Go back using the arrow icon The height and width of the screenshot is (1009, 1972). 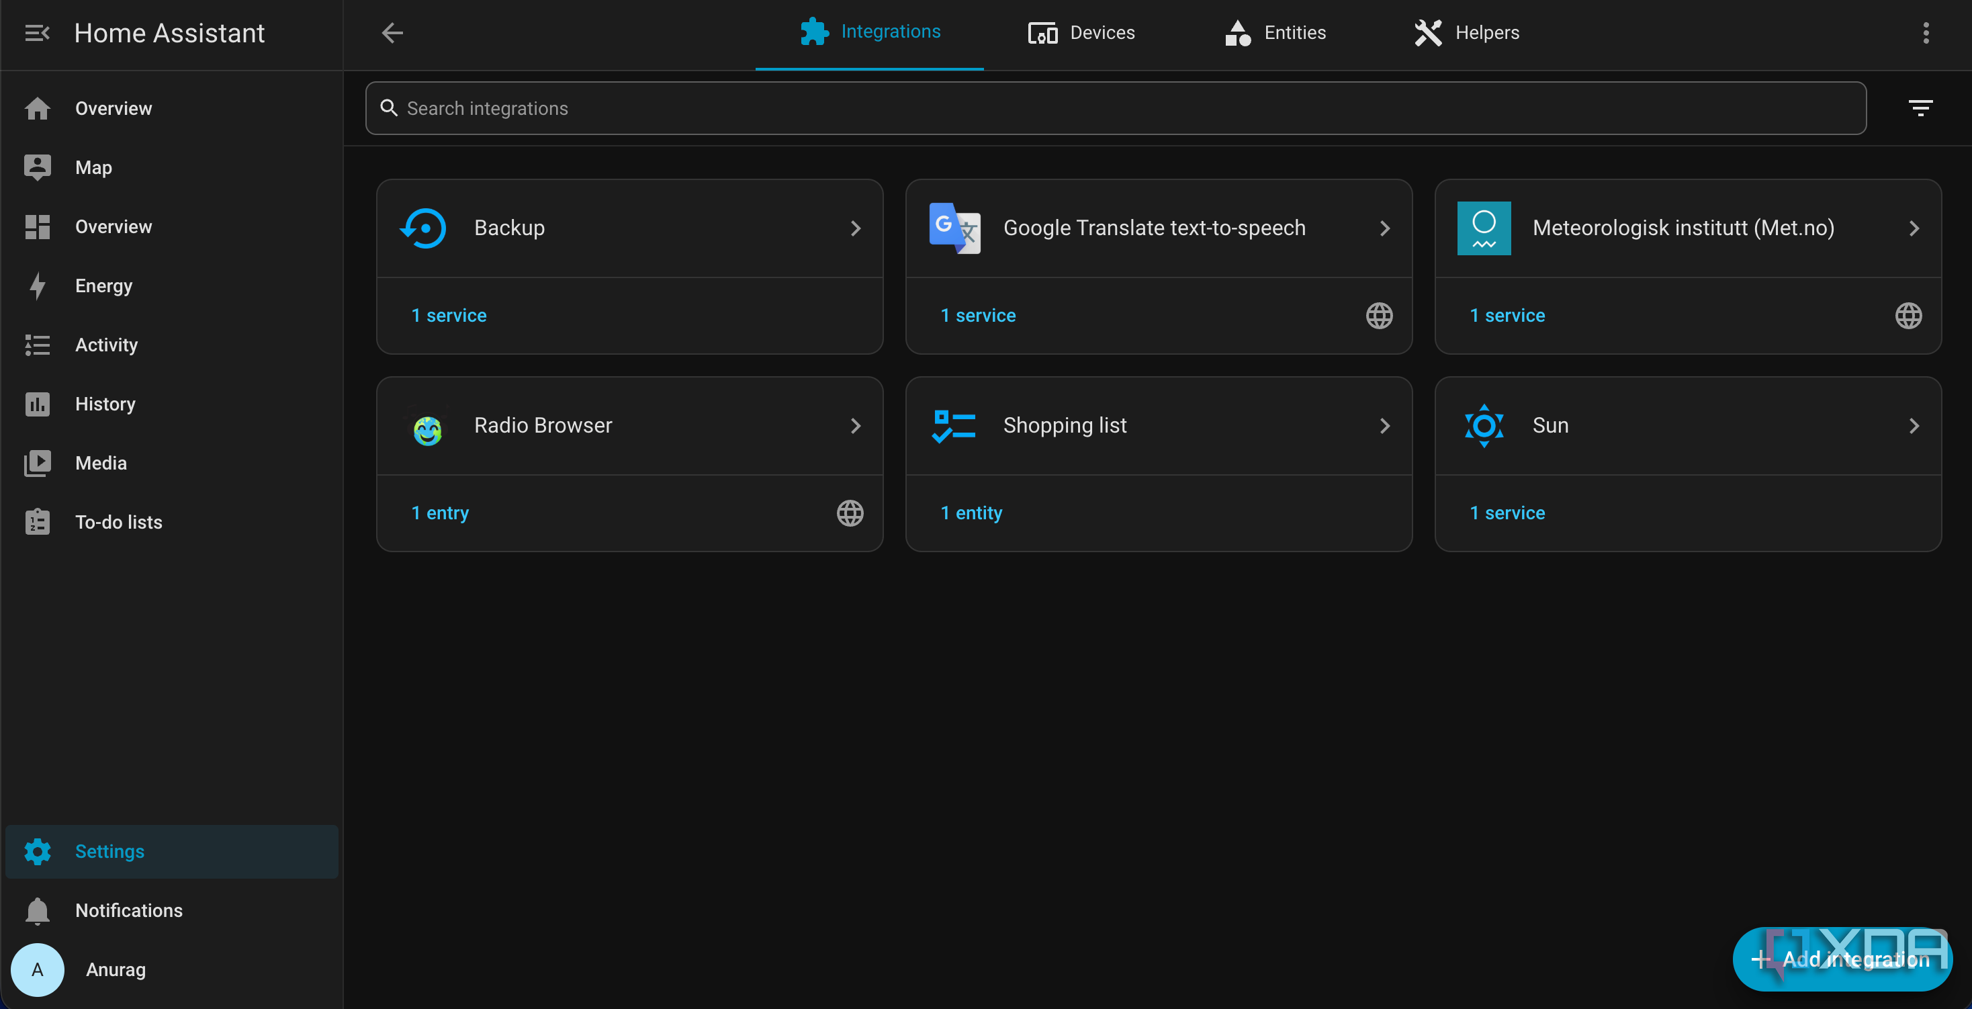point(392,33)
